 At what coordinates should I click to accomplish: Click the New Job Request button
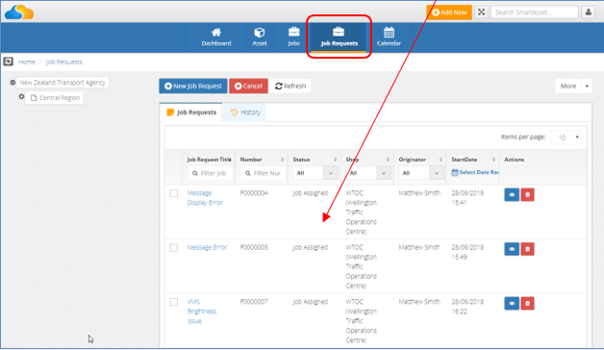(193, 86)
